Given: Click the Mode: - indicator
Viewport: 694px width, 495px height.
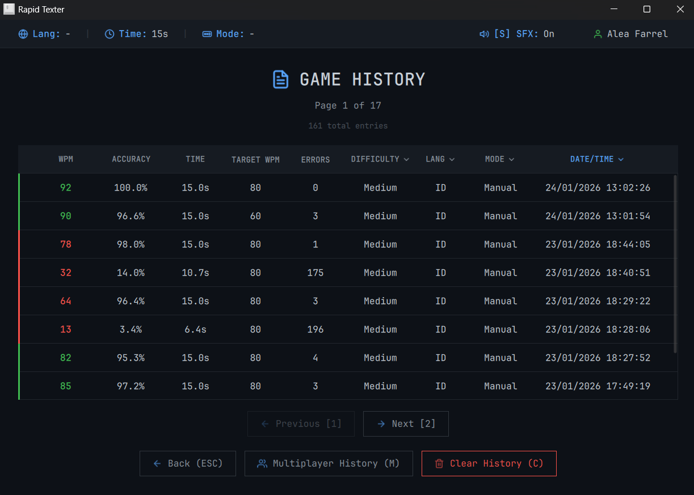Looking at the screenshot, I should pos(228,34).
